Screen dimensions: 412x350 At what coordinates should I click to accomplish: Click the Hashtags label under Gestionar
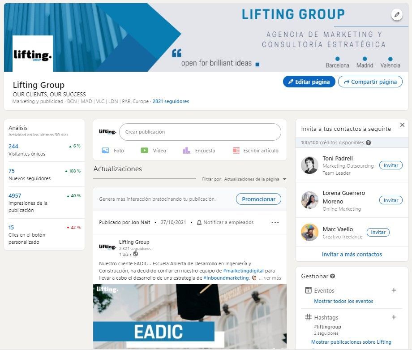pyautogui.click(x=326, y=318)
